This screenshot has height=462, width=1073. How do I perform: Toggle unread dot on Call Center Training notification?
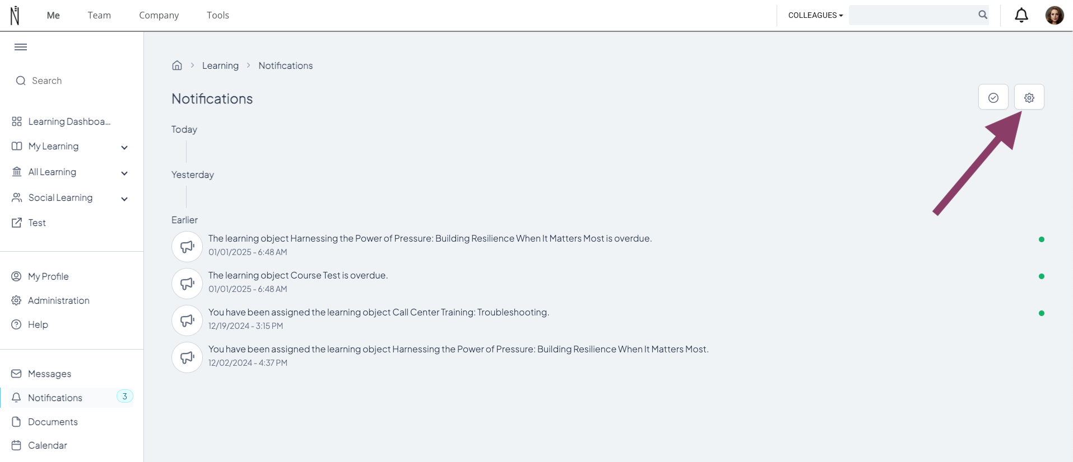(x=1041, y=313)
